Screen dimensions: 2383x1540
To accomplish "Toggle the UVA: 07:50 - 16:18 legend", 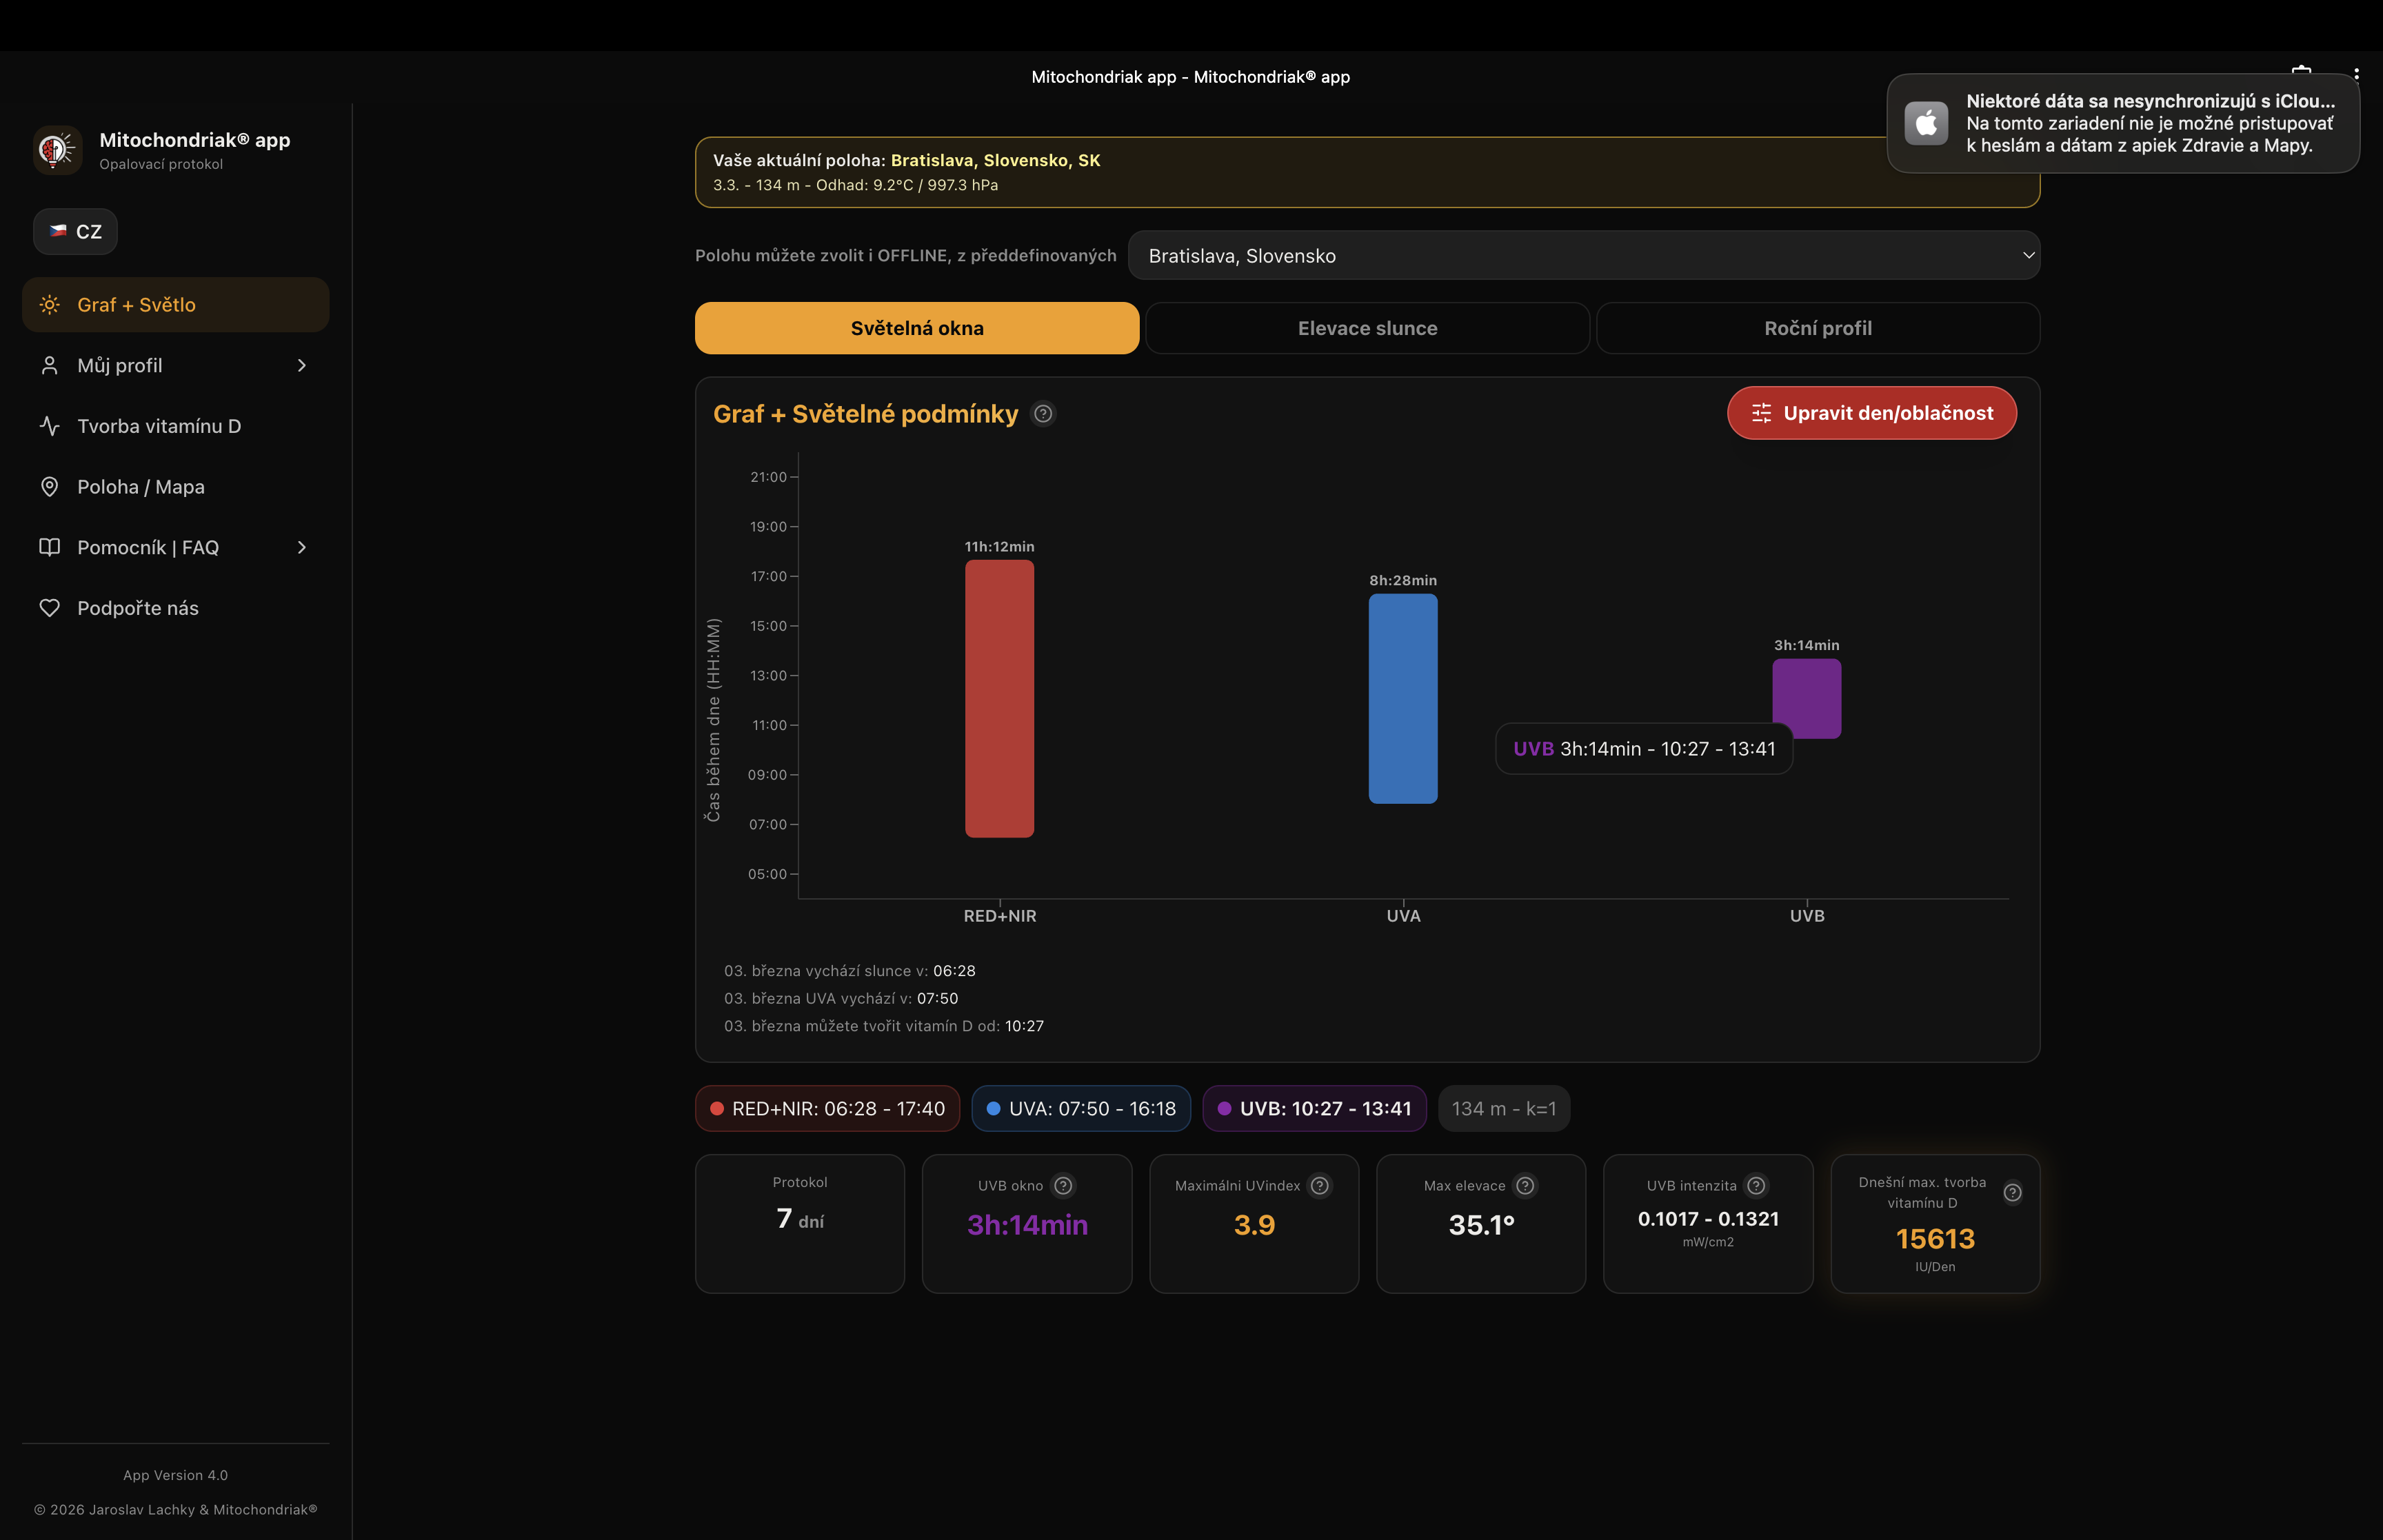I will coord(1081,1108).
